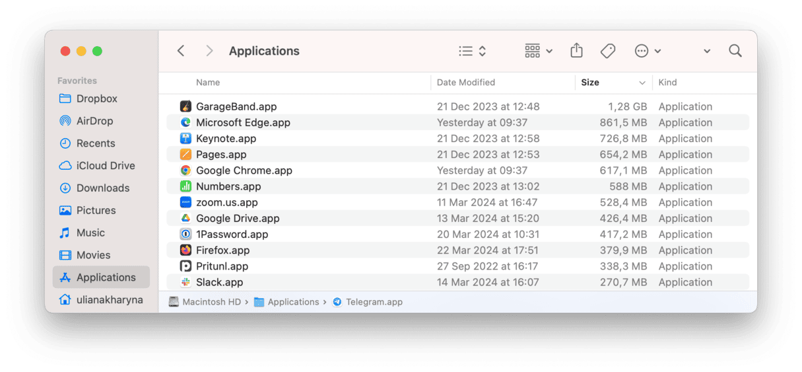Expand the group-by grid dropdown
Screen dimensions: 802x372
tap(539, 51)
